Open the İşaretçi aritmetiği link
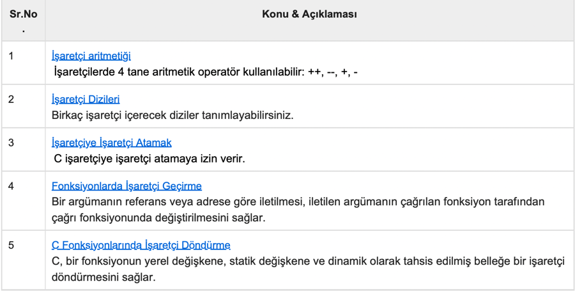The width and height of the screenshot is (575, 291). tap(91, 56)
